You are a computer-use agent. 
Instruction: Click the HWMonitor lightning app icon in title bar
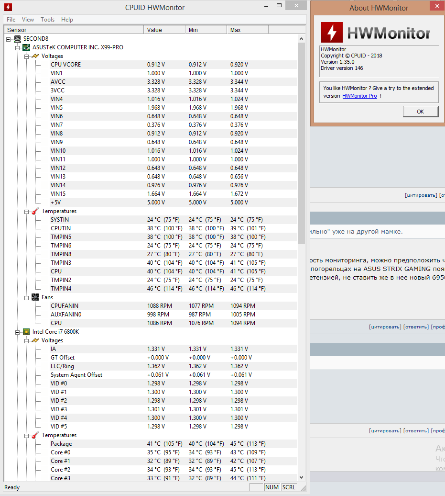click(x=8, y=7)
